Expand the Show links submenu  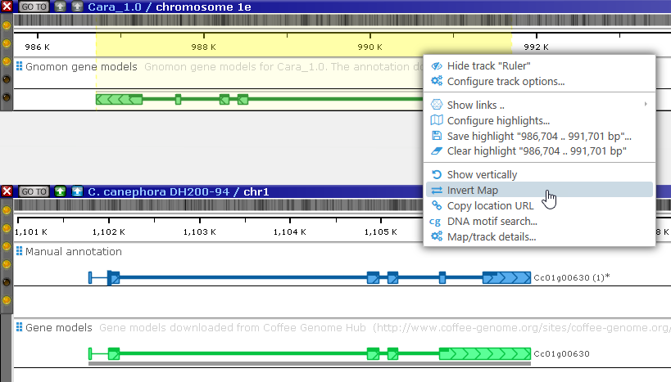click(x=475, y=105)
